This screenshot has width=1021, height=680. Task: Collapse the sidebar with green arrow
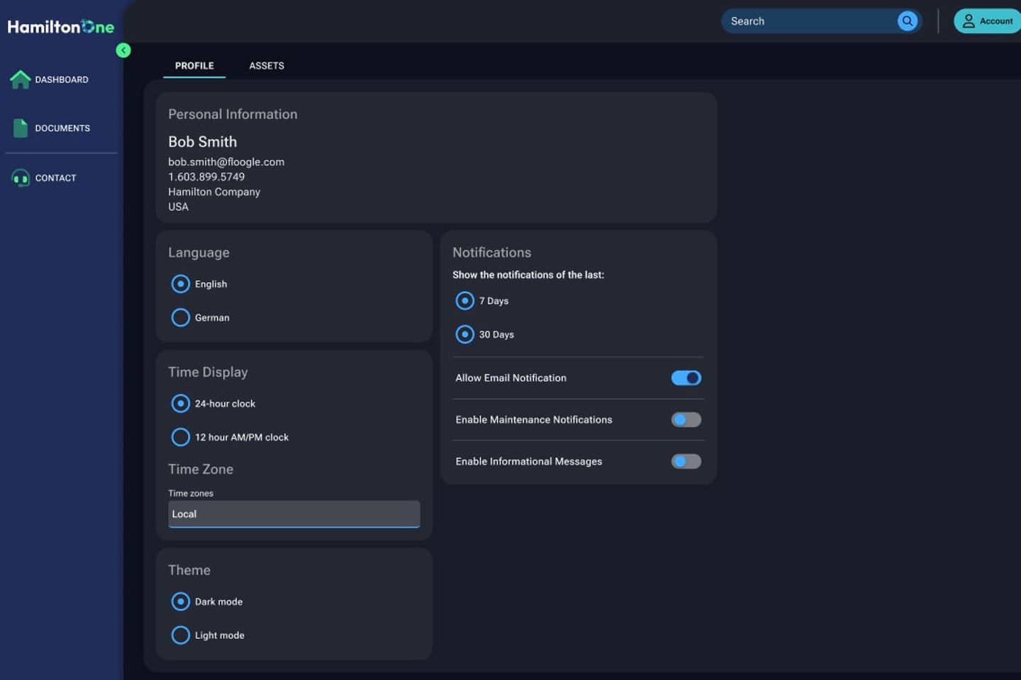point(123,50)
